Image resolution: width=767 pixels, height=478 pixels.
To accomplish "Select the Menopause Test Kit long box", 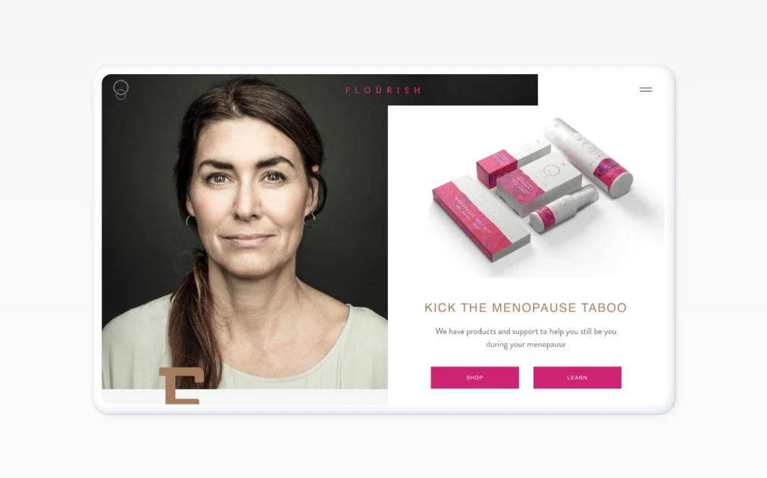I will pyautogui.click(x=480, y=218).
